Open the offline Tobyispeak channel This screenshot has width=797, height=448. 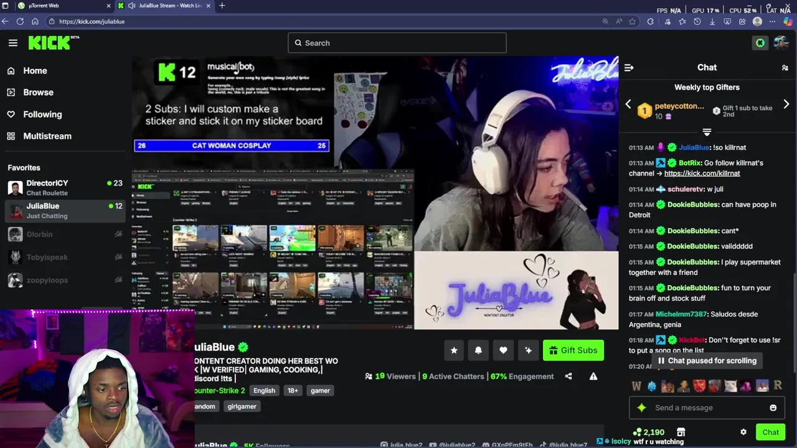click(x=65, y=257)
